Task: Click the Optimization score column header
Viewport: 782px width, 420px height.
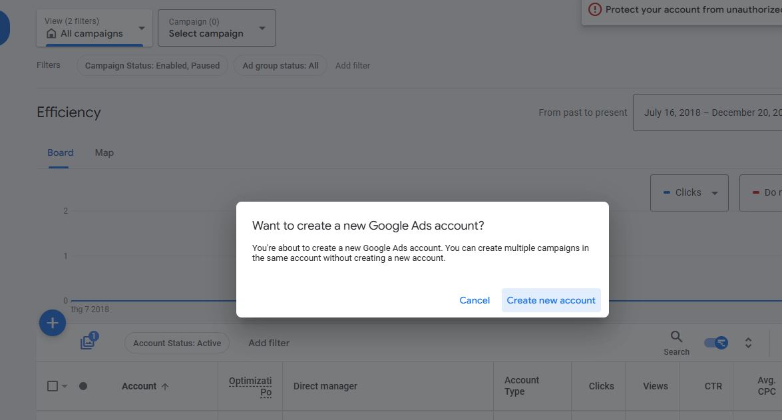Action: [x=250, y=387]
